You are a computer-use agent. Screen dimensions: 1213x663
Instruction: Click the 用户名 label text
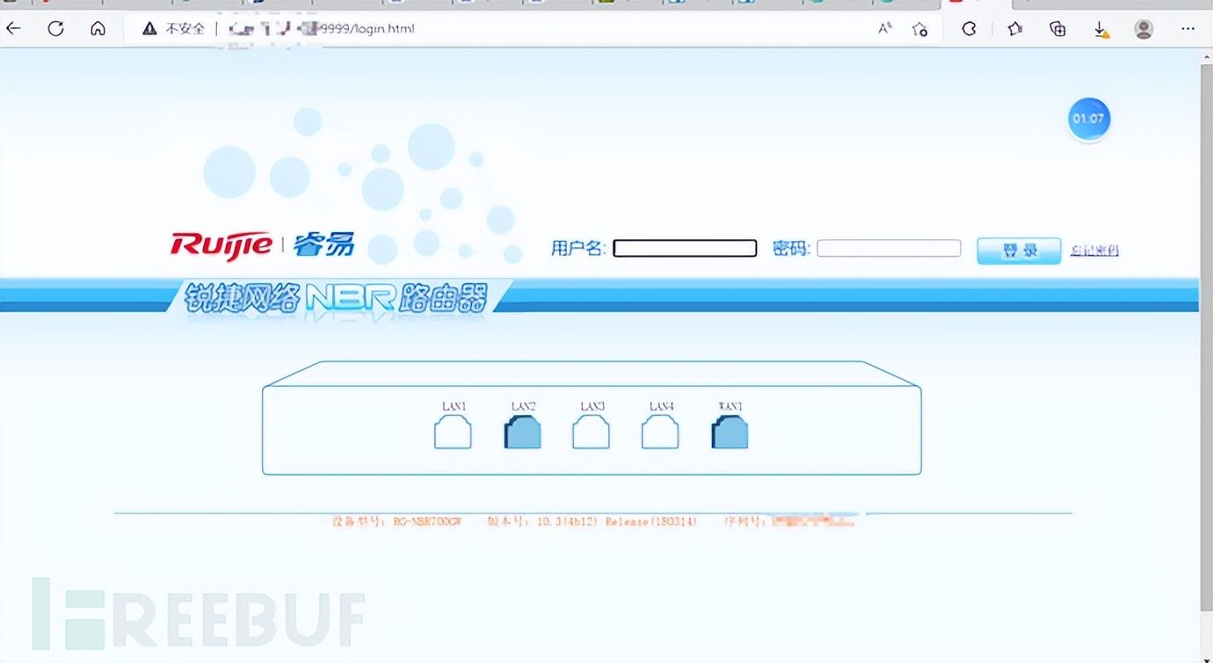577,249
